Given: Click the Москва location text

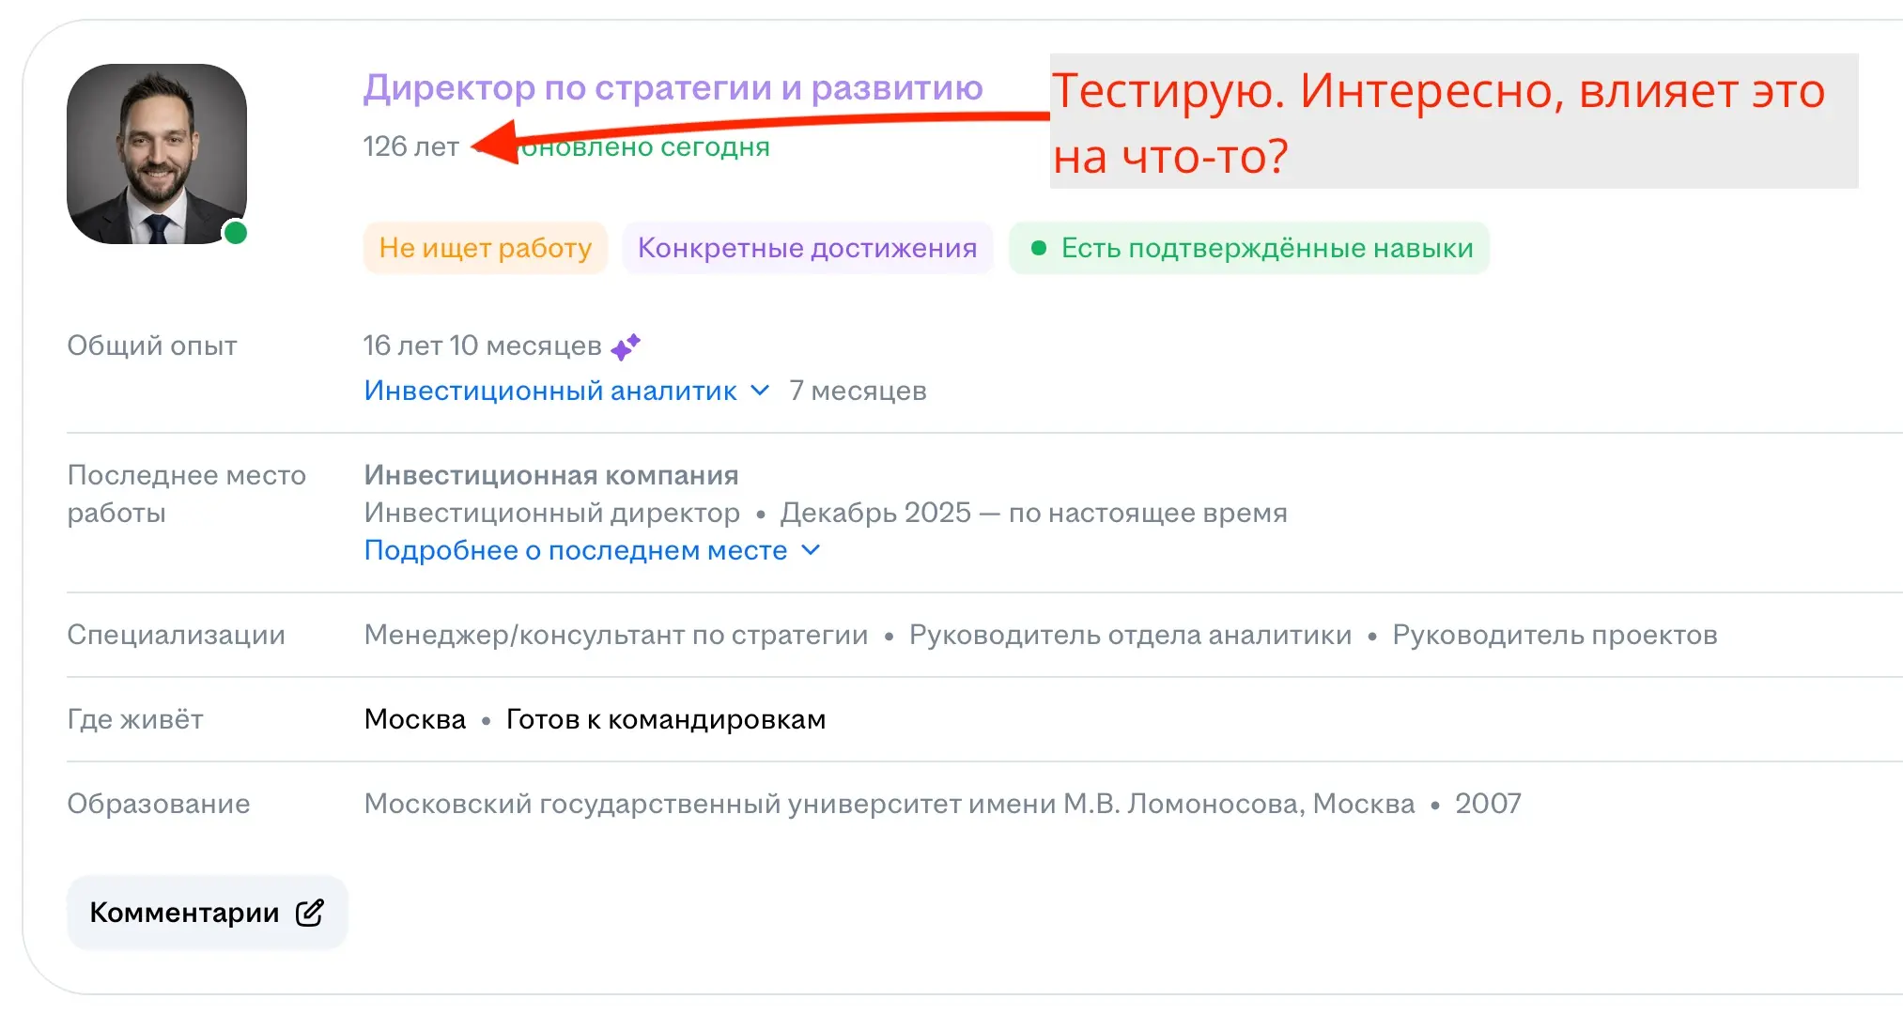Looking at the screenshot, I should [x=415, y=719].
